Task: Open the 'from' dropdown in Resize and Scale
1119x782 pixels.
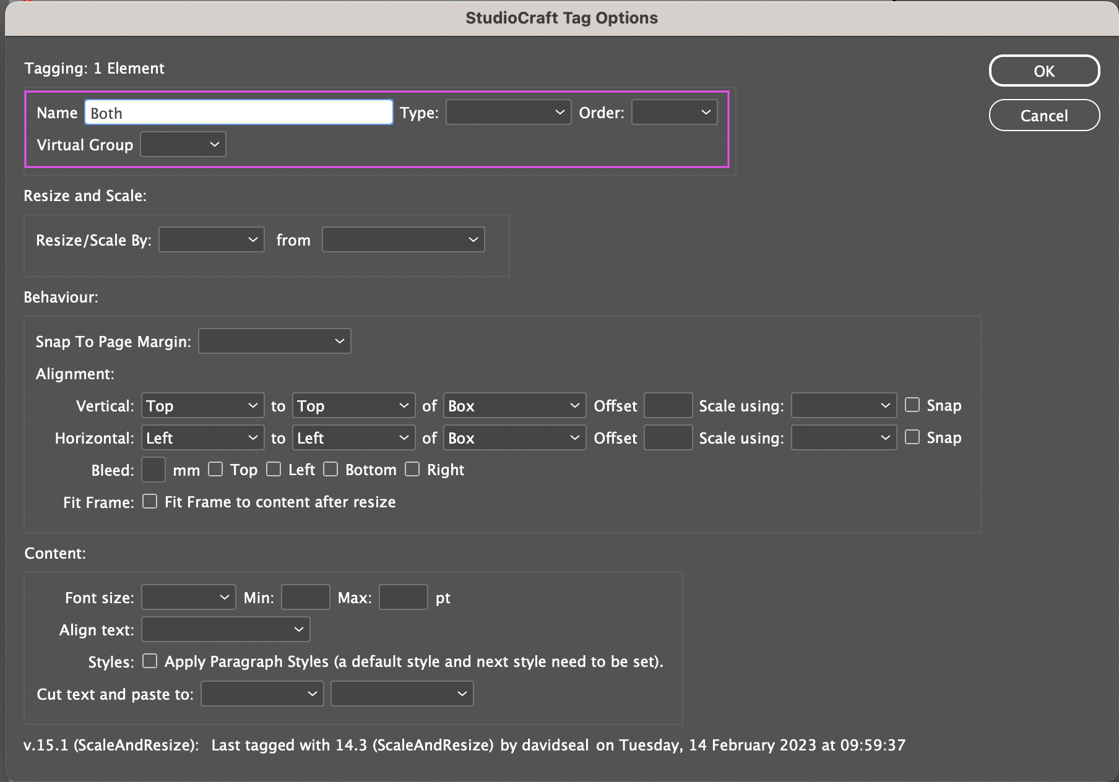Action: tap(403, 240)
